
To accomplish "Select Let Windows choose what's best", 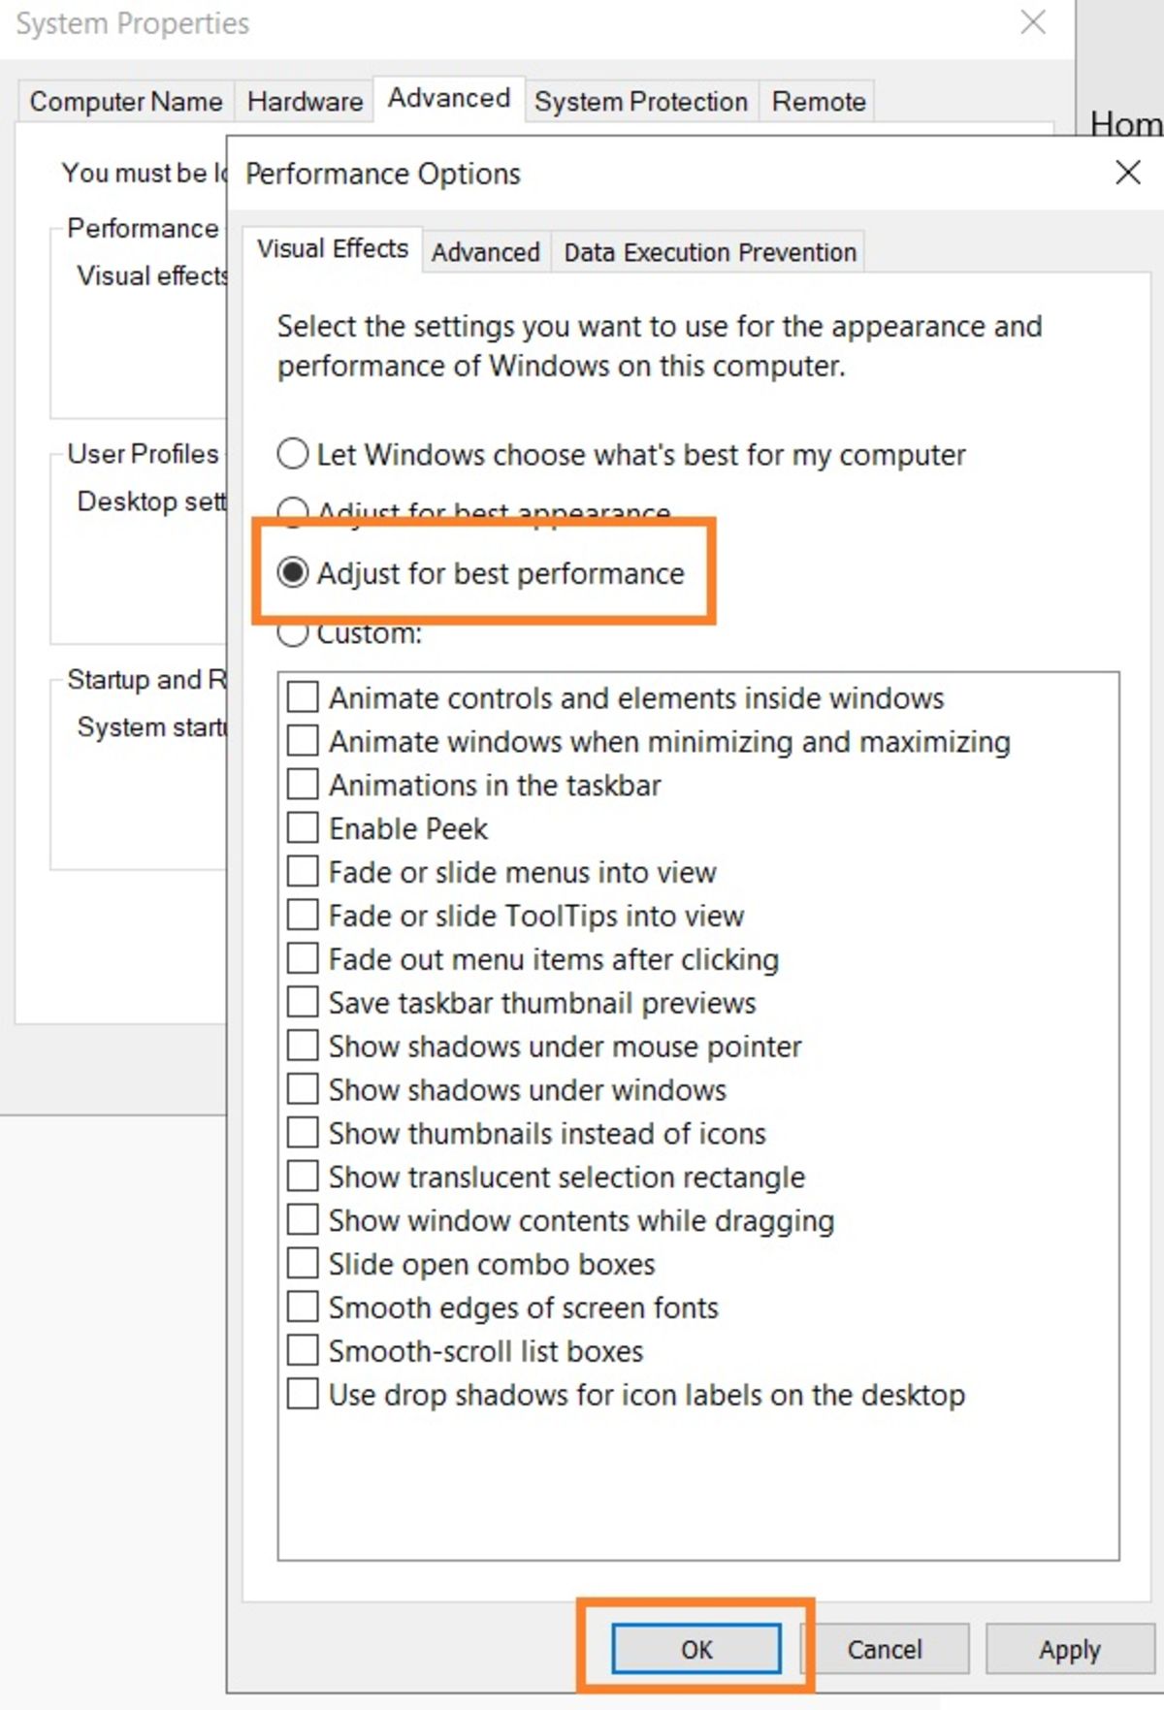I will click(293, 454).
